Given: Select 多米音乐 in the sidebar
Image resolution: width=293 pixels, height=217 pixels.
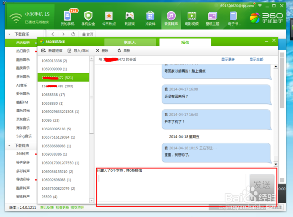Looking at the screenshot, I should [23, 77].
